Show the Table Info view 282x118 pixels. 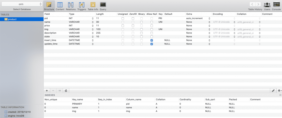coord(93,6)
